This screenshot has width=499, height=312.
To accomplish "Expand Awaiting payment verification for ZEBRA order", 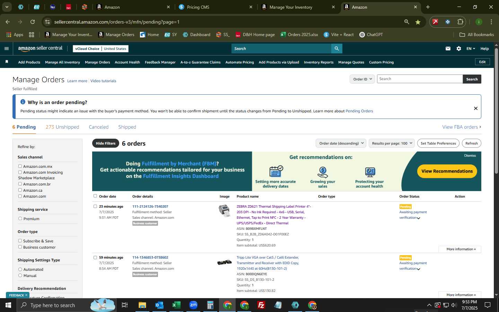I will click(x=418, y=218).
